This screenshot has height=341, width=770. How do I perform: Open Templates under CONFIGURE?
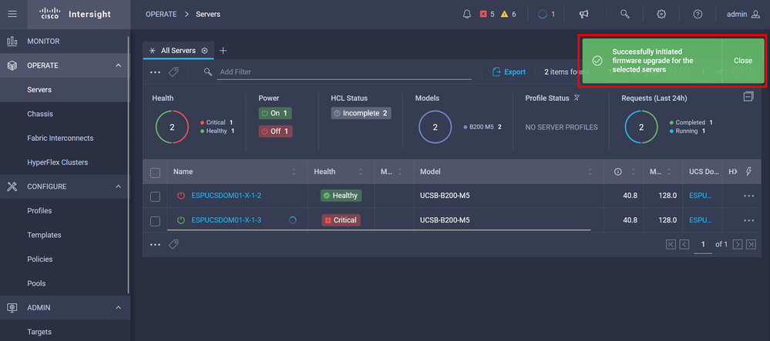pyautogui.click(x=44, y=235)
